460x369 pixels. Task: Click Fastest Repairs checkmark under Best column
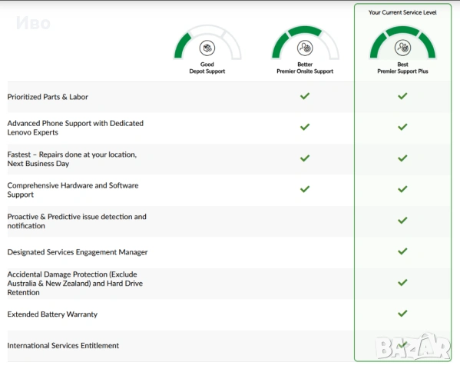click(402, 158)
